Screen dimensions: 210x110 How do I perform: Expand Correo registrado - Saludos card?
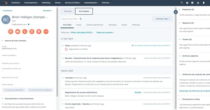tap(63, 104)
